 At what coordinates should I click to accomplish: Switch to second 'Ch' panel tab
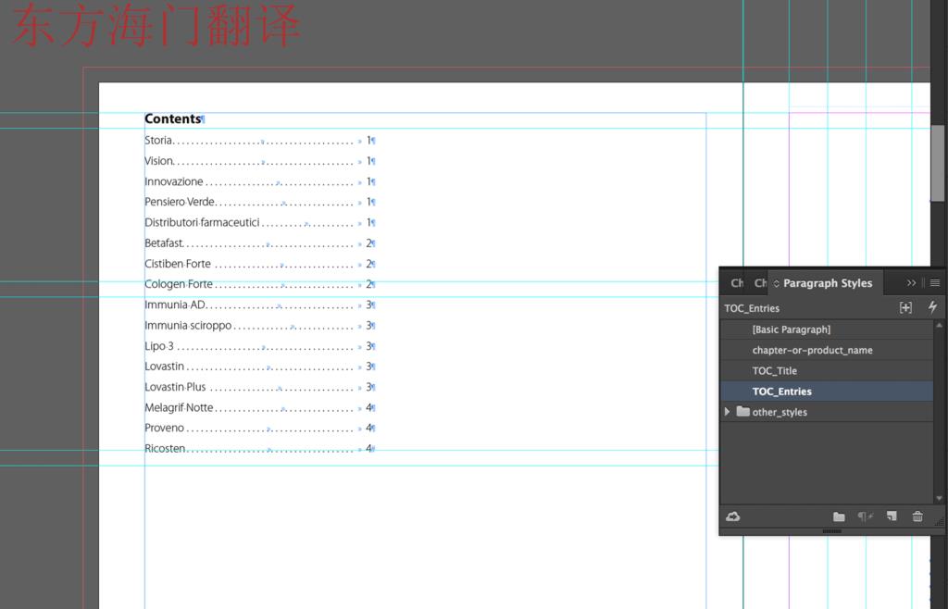point(760,283)
